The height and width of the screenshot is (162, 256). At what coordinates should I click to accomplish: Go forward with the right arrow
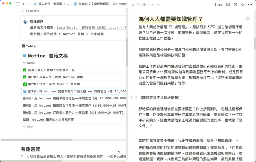click(29, 4)
